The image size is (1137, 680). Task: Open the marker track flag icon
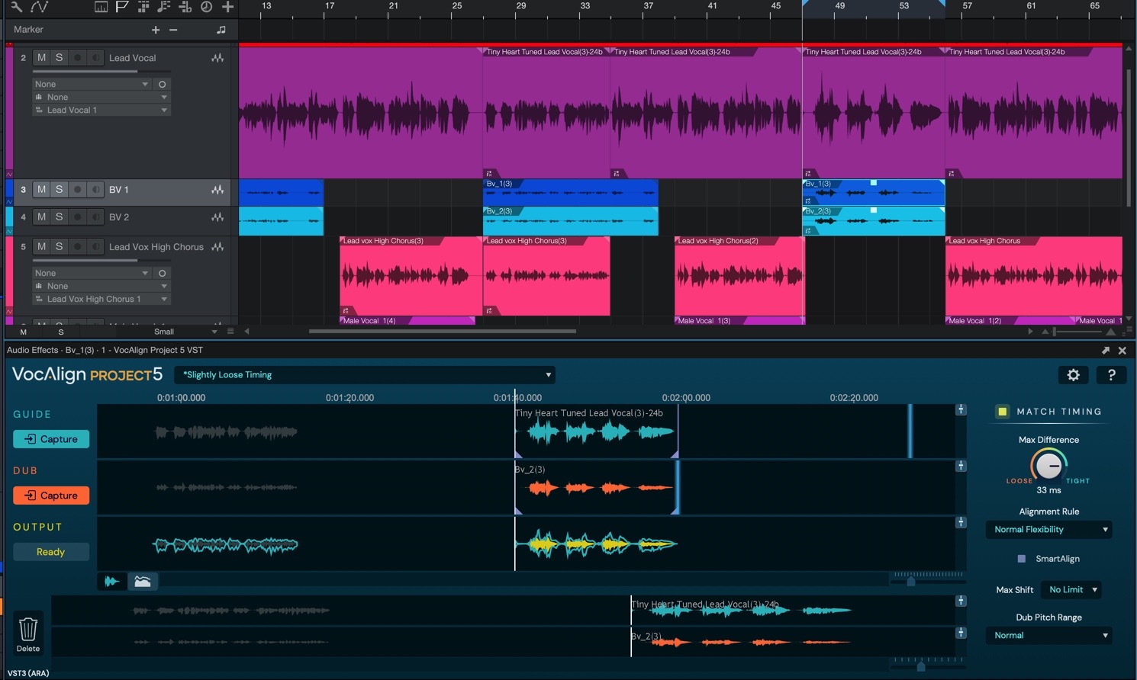click(121, 7)
